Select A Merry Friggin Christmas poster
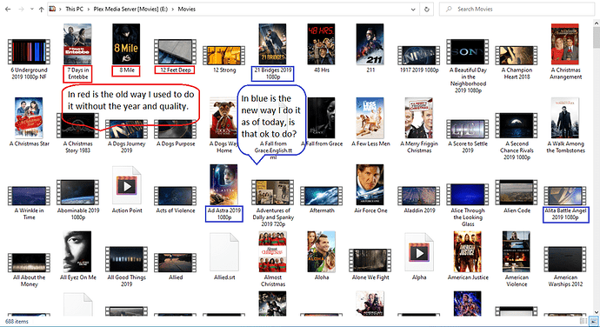This screenshot has height=327, width=600. pos(419,117)
